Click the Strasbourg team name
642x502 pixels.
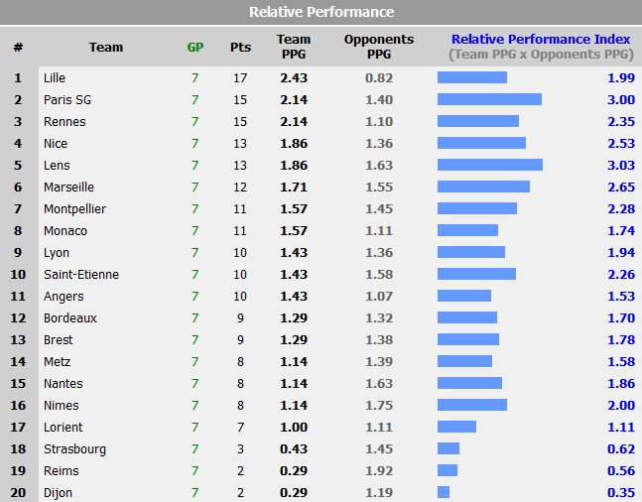(74, 449)
